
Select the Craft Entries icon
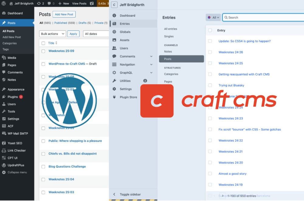point(114,24)
